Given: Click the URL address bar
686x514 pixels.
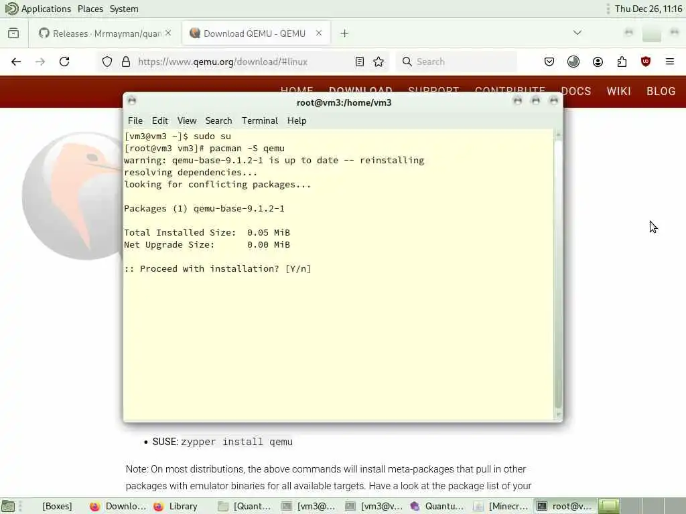Looking at the screenshot, I should pyautogui.click(x=243, y=62).
